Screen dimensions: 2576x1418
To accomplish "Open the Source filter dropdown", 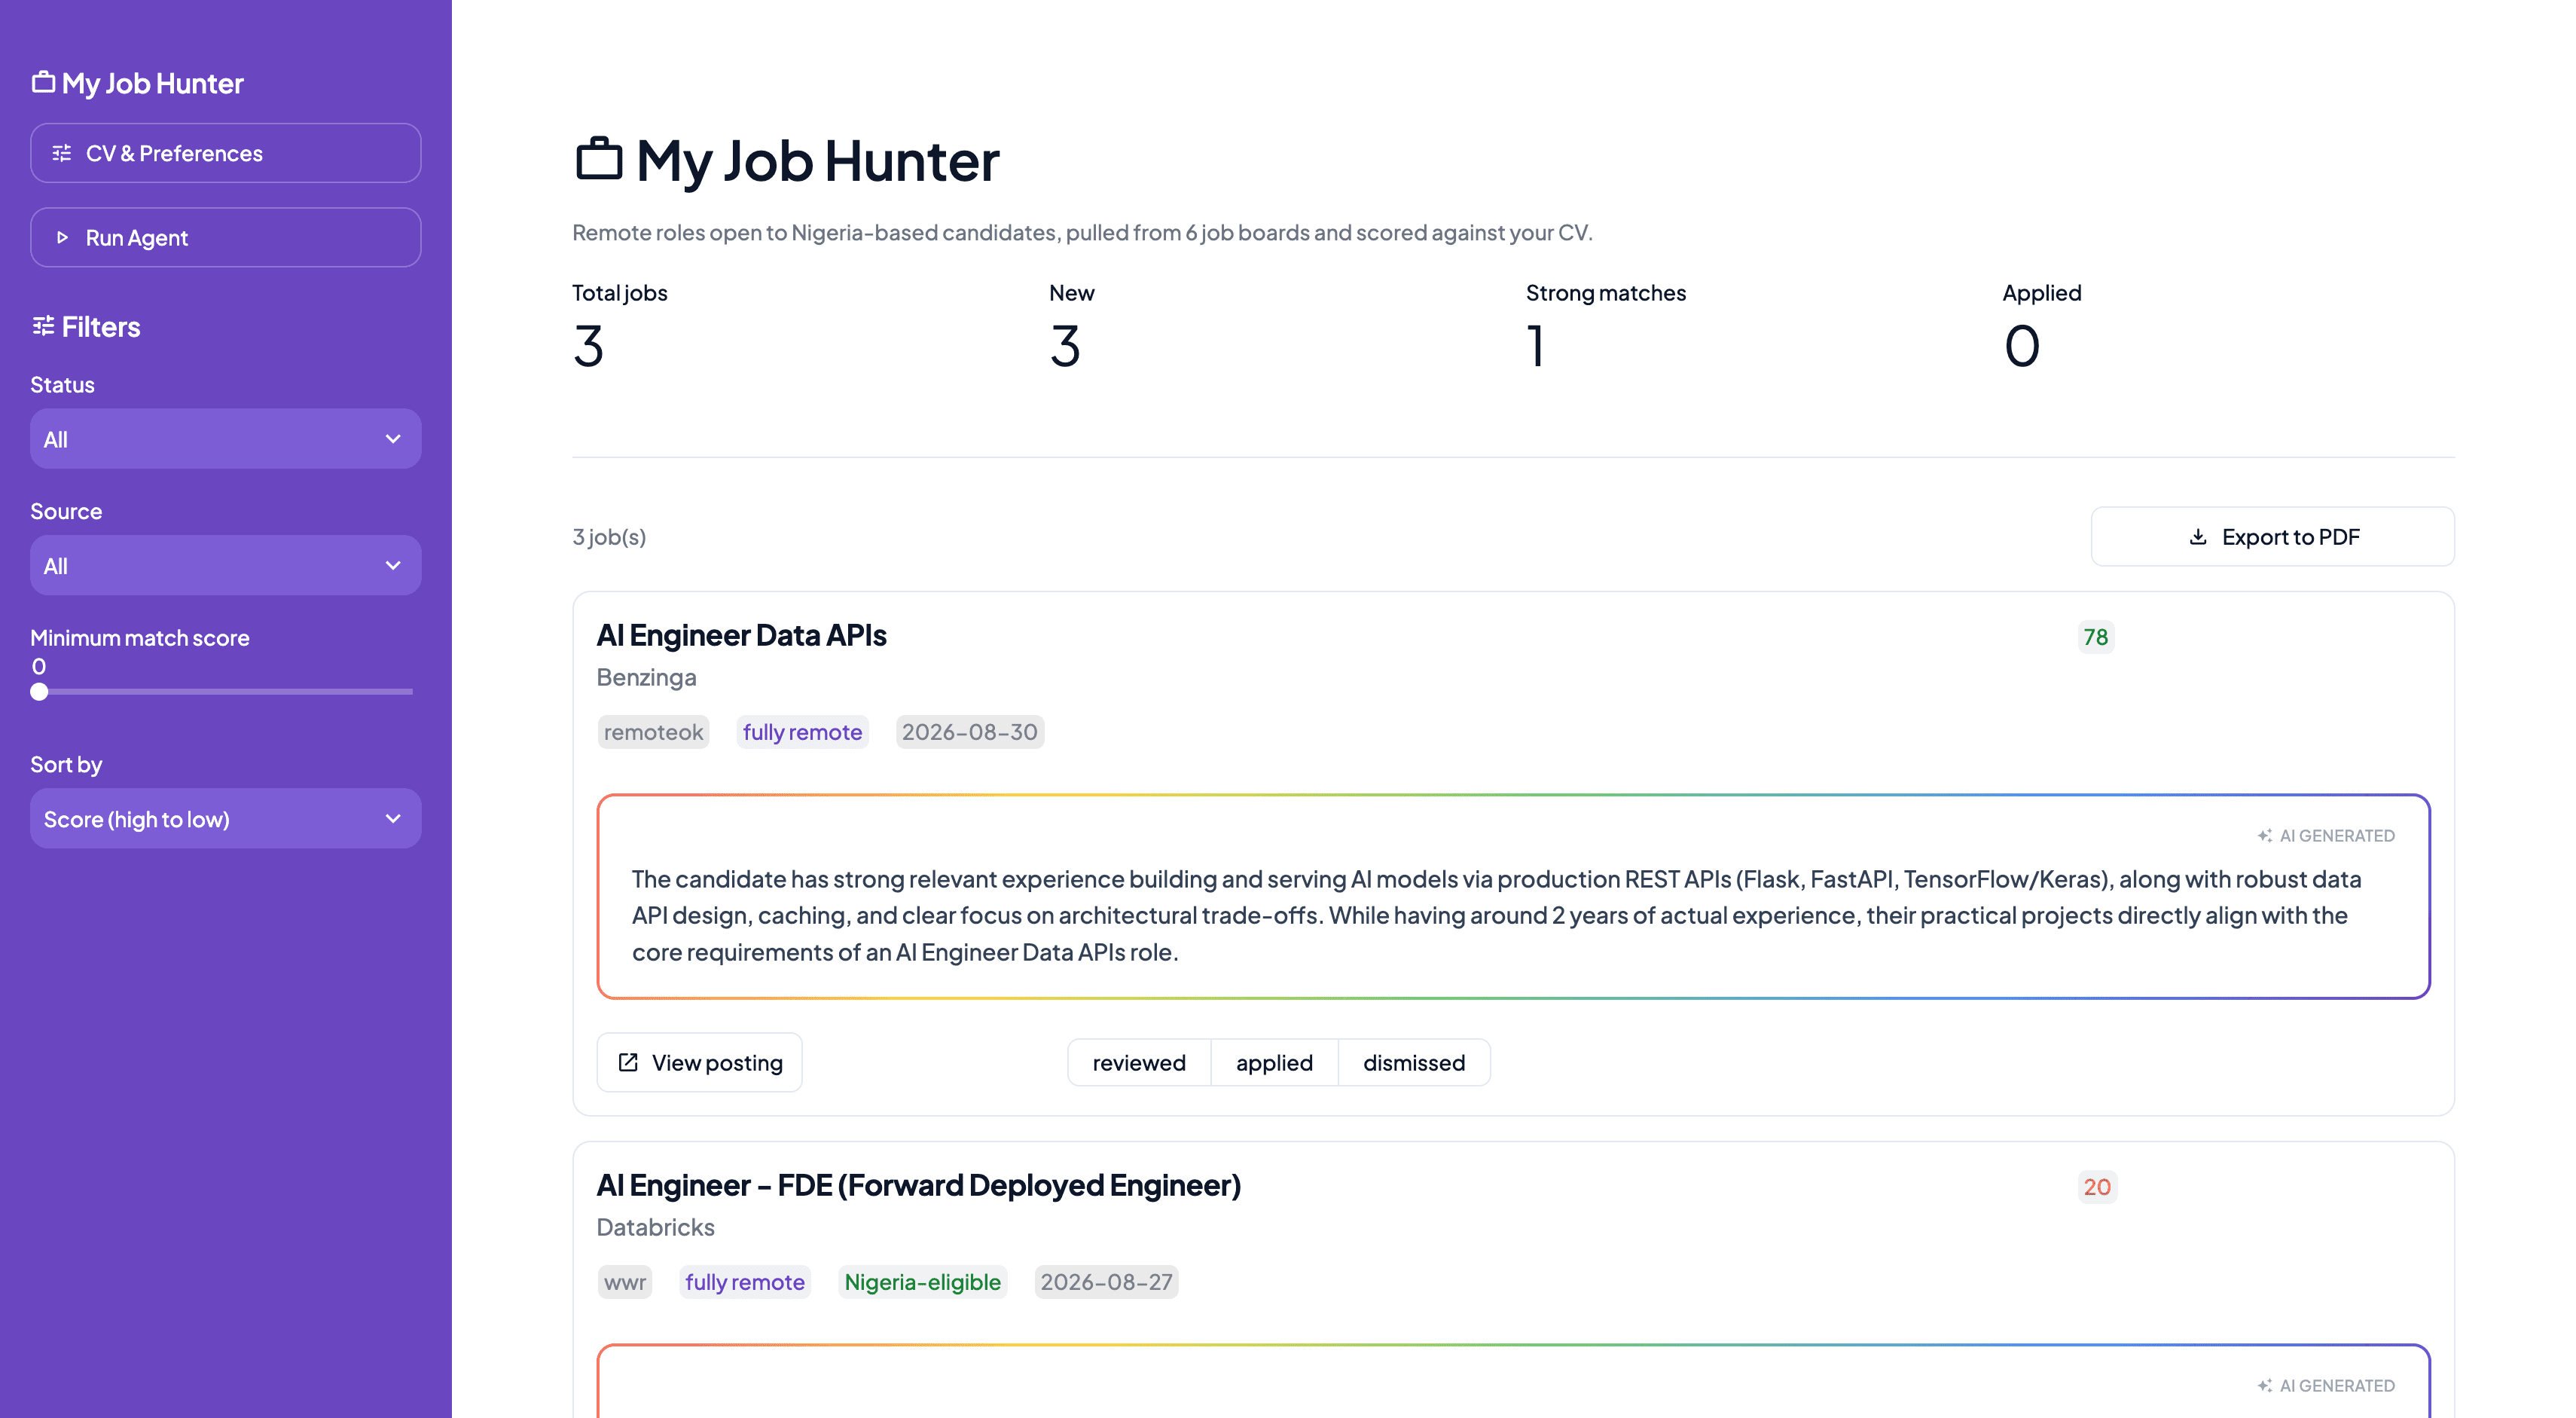I will point(226,565).
